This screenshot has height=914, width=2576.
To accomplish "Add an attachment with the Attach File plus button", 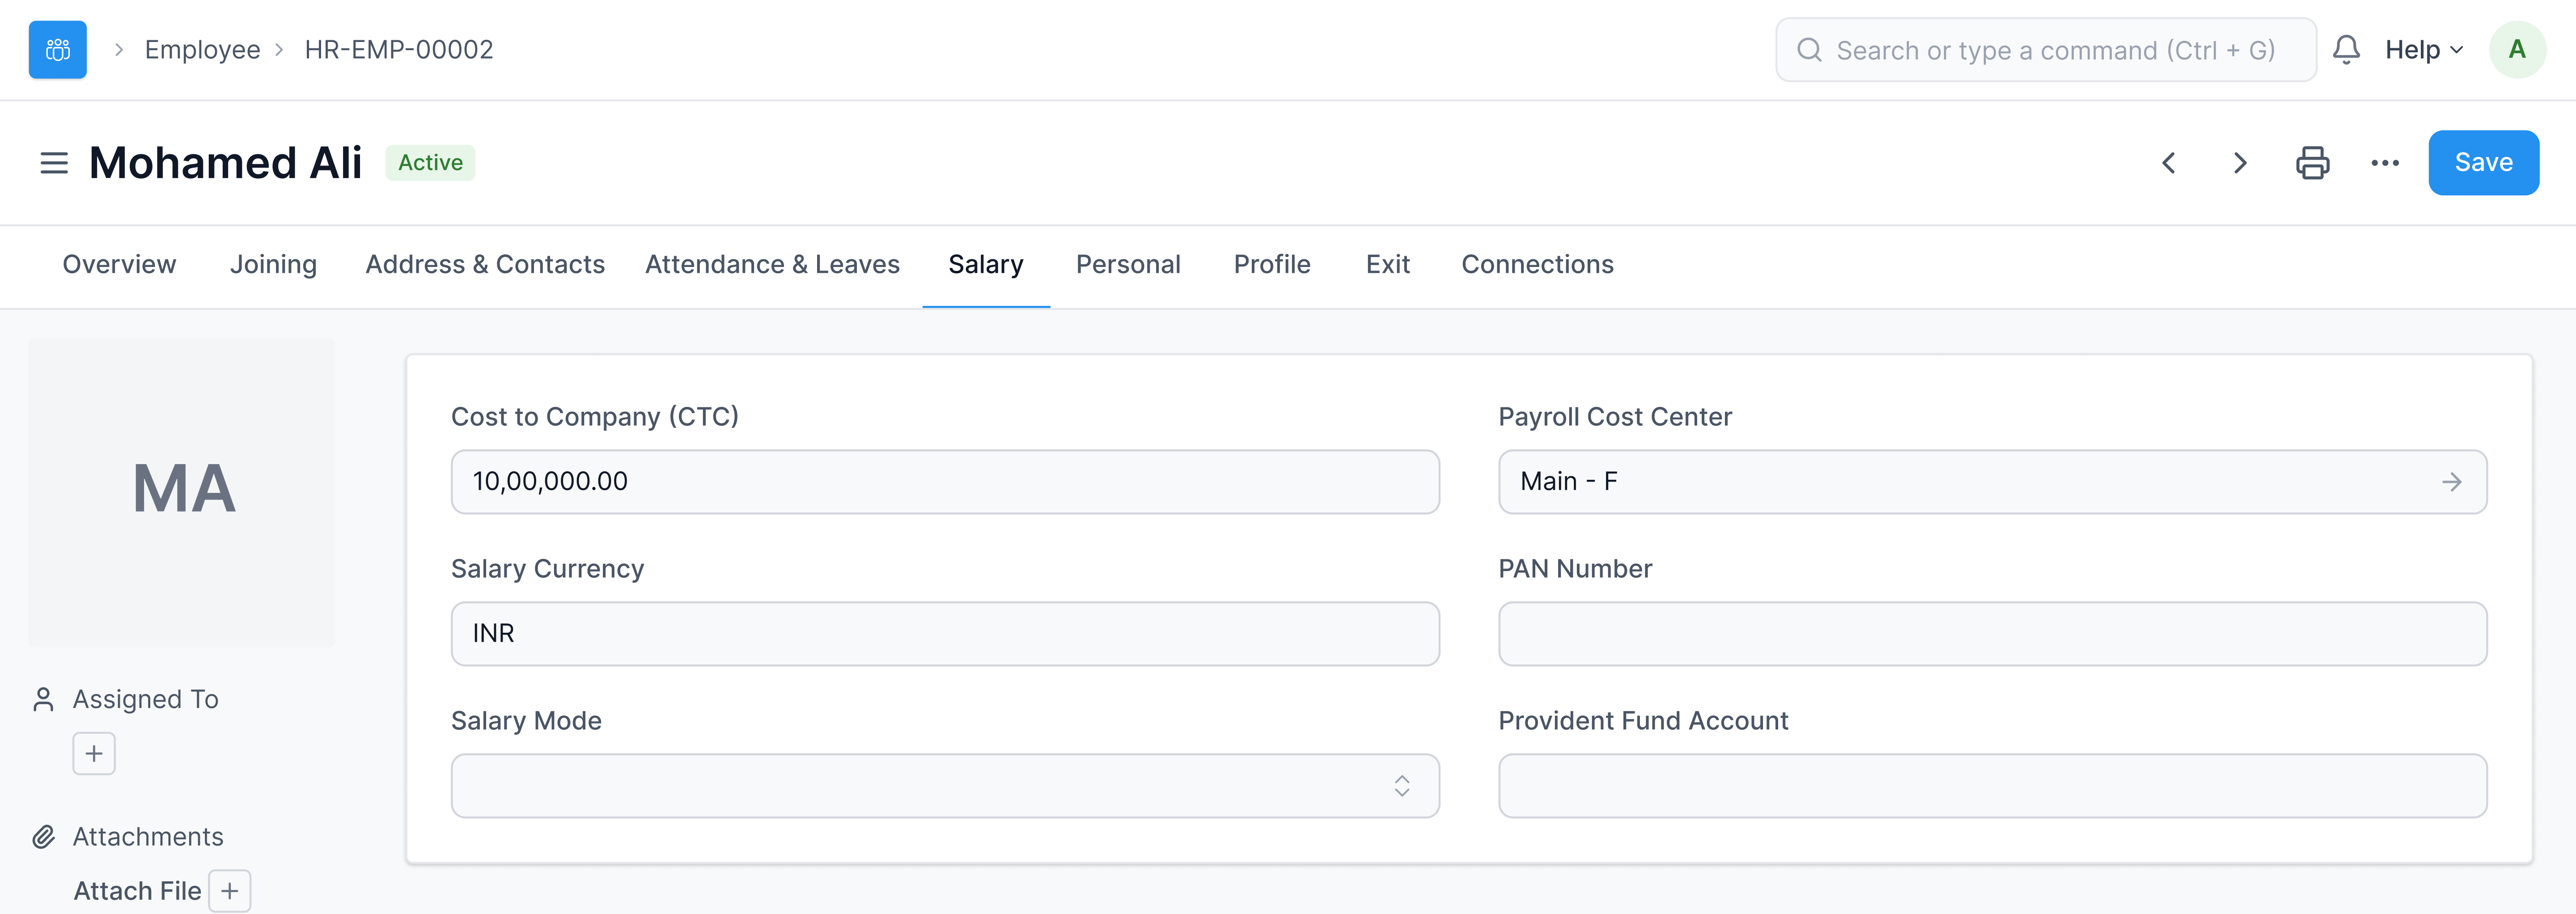I will coord(230,890).
